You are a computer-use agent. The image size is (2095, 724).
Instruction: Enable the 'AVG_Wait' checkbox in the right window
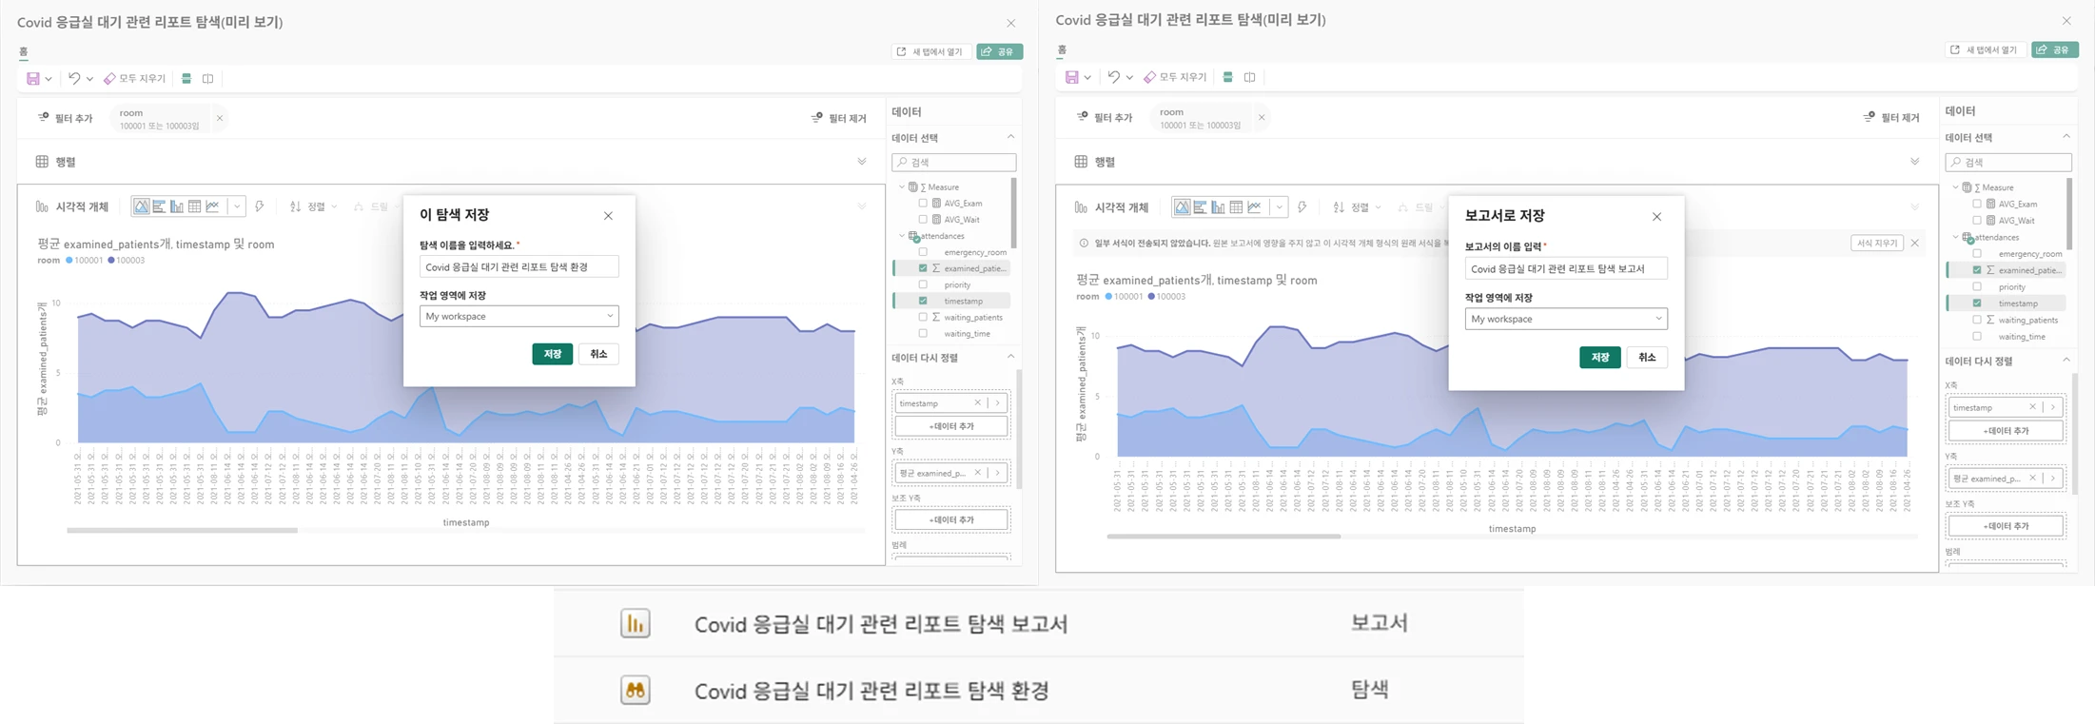1977,220
